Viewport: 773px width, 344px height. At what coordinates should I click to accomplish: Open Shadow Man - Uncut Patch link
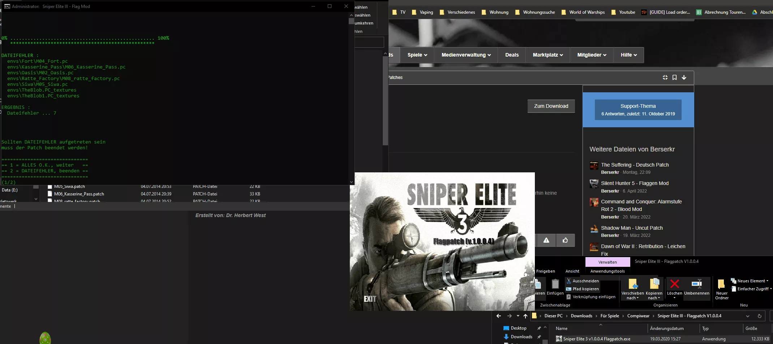[x=632, y=228]
